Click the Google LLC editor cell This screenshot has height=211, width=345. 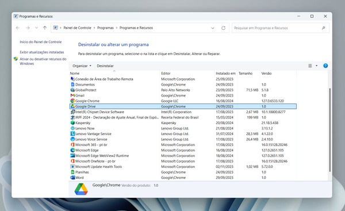[x=170, y=101]
